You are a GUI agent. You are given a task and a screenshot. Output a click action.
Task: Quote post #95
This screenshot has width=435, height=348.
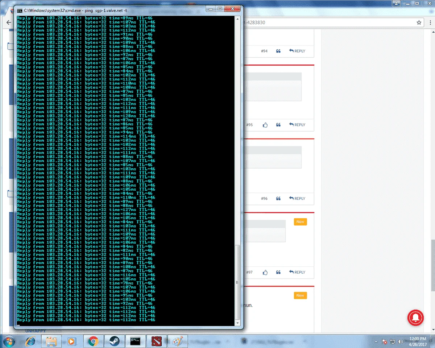click(278, 125)
